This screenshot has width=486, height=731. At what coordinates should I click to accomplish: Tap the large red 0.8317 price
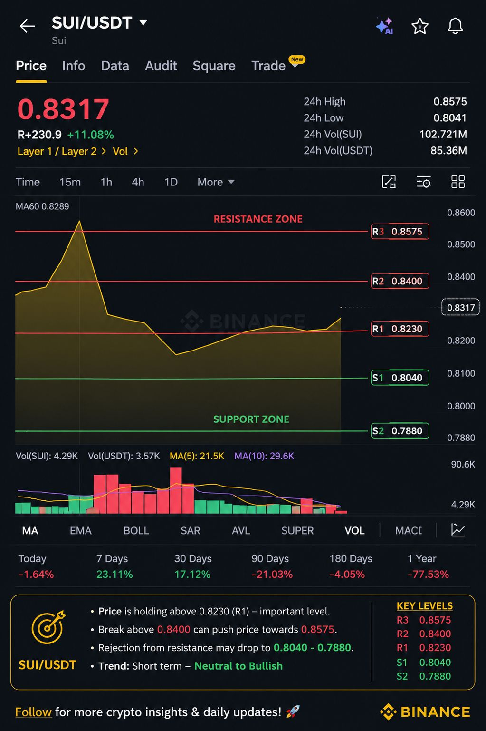point(63,109)
